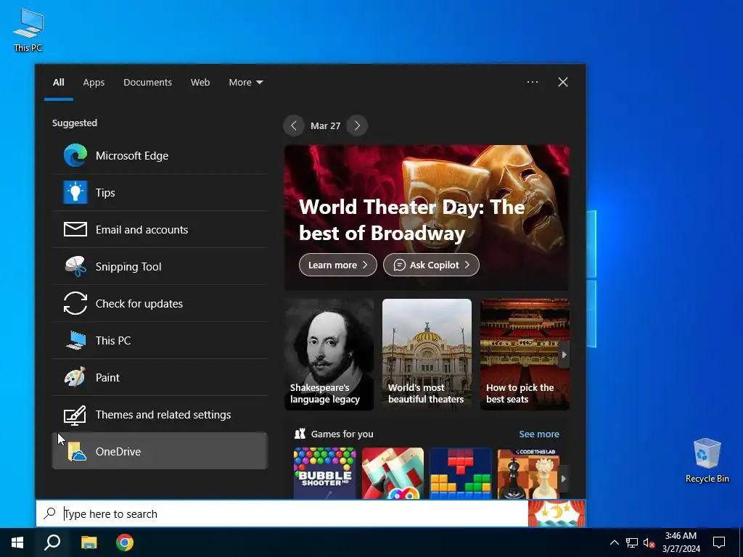Image resolution: width=743 pixels, height=557 pixels.
Task: Open File Explorer from the taskbar
Action: 89,542
